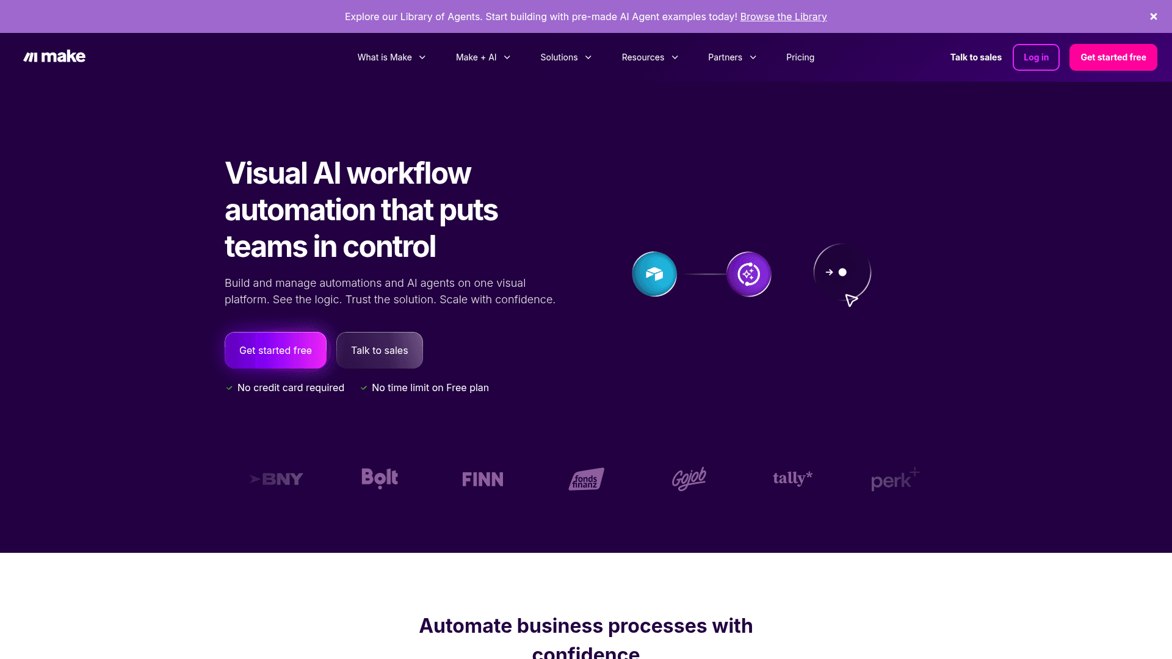The width and height of the screenshot is (1172, 659).
Task: Select Pricing in the navigation bar
Action: coord(800,57)
